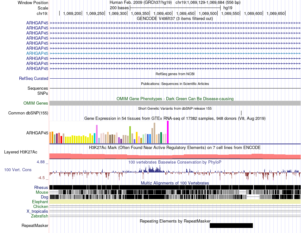
Task: Click Human Feb. 2009 (GRCh37/hg19) text
Action: pyautogui.click(x=141, y=3)
